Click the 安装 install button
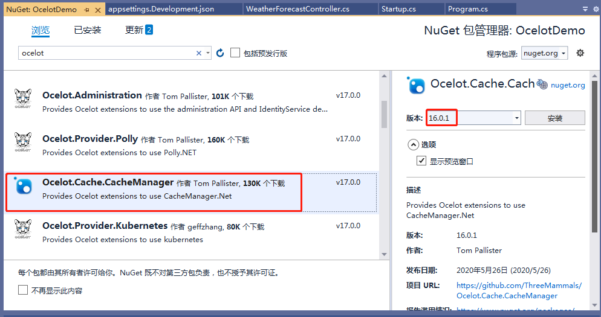This screenshot has width=601, height=317. point(554,118)
